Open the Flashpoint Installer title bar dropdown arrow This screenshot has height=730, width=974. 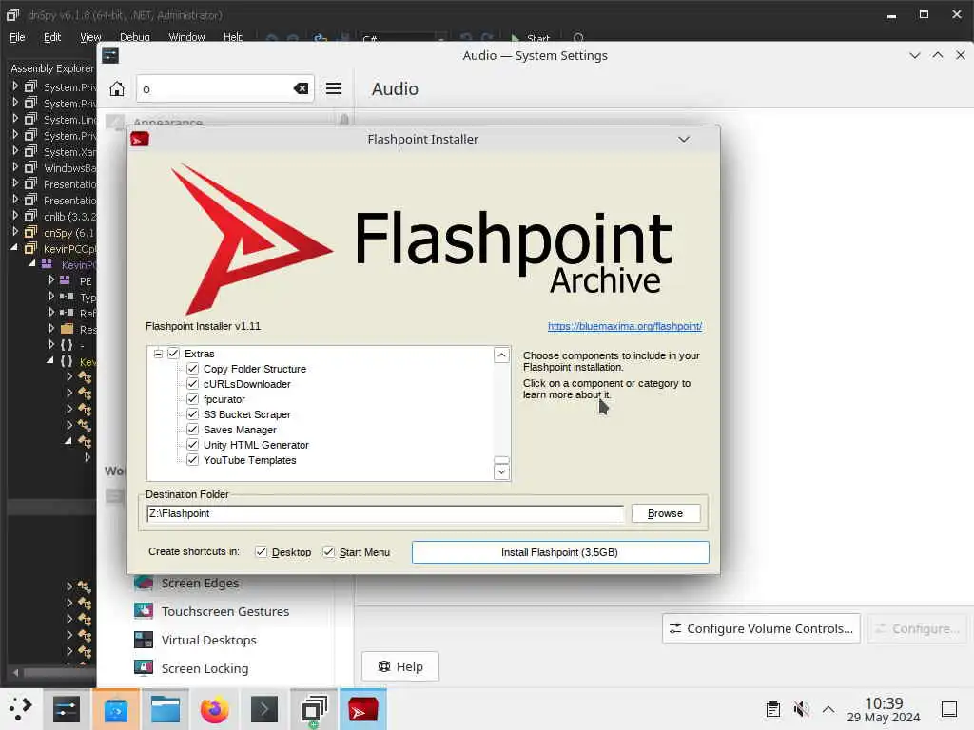pos(684,139)
